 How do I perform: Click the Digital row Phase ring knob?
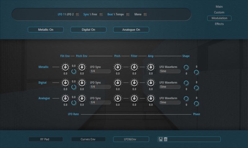point(196,88)
